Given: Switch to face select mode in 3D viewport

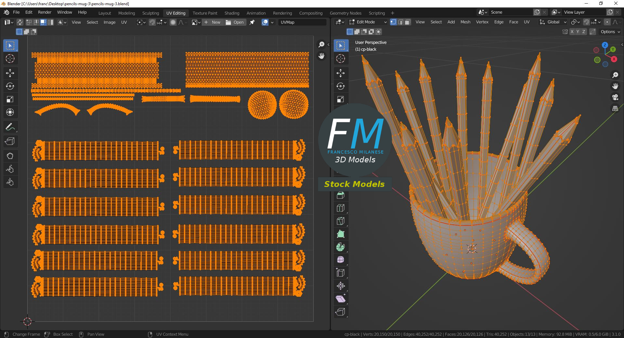Looking at the screenshot, I should [x=408, y=22].
